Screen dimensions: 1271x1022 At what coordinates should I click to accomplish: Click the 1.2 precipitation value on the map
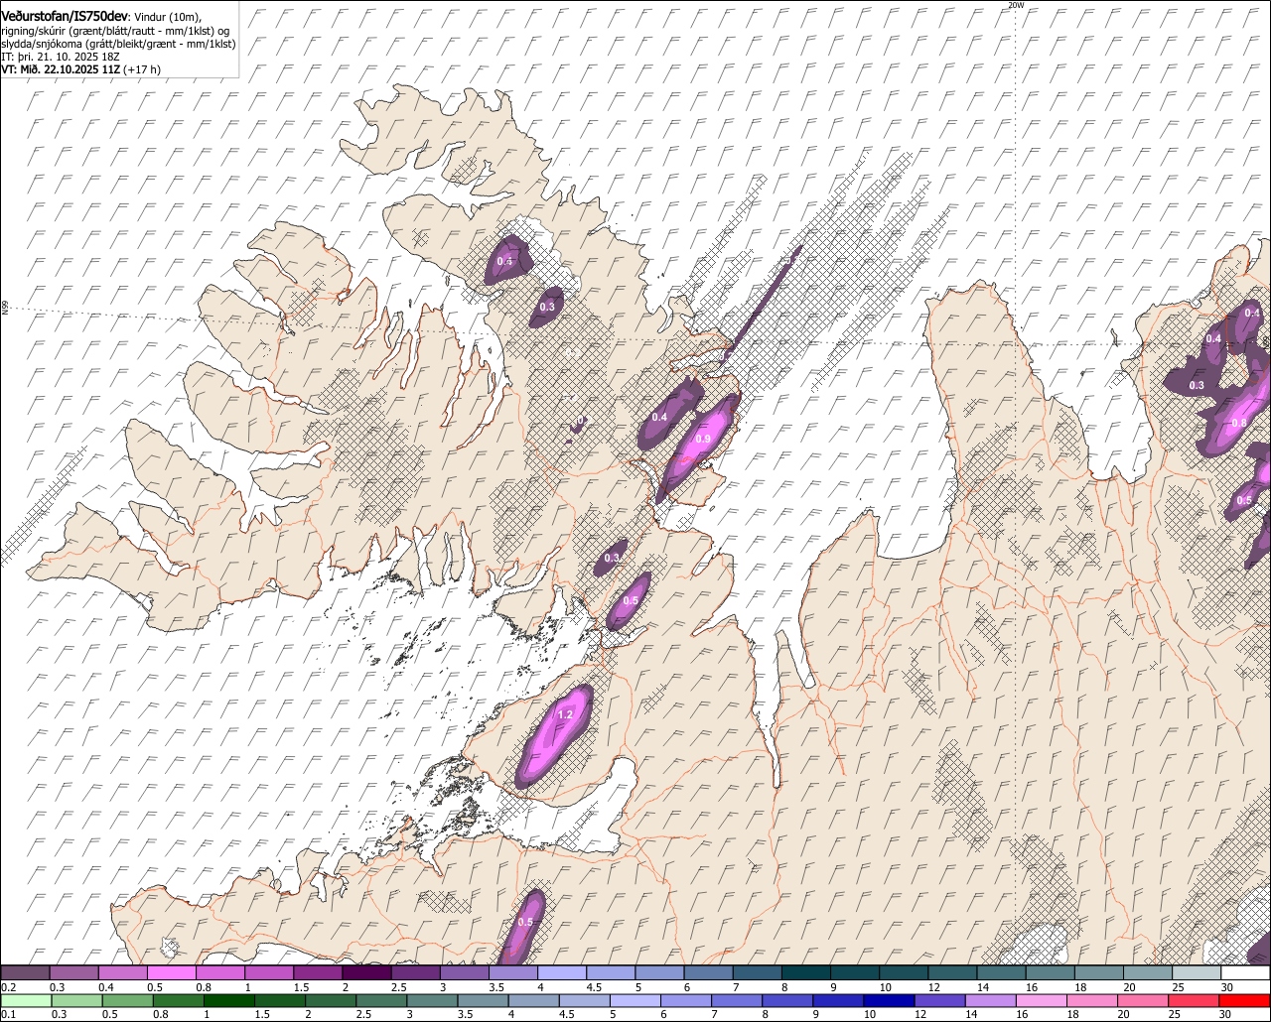(x=566, y=714)
